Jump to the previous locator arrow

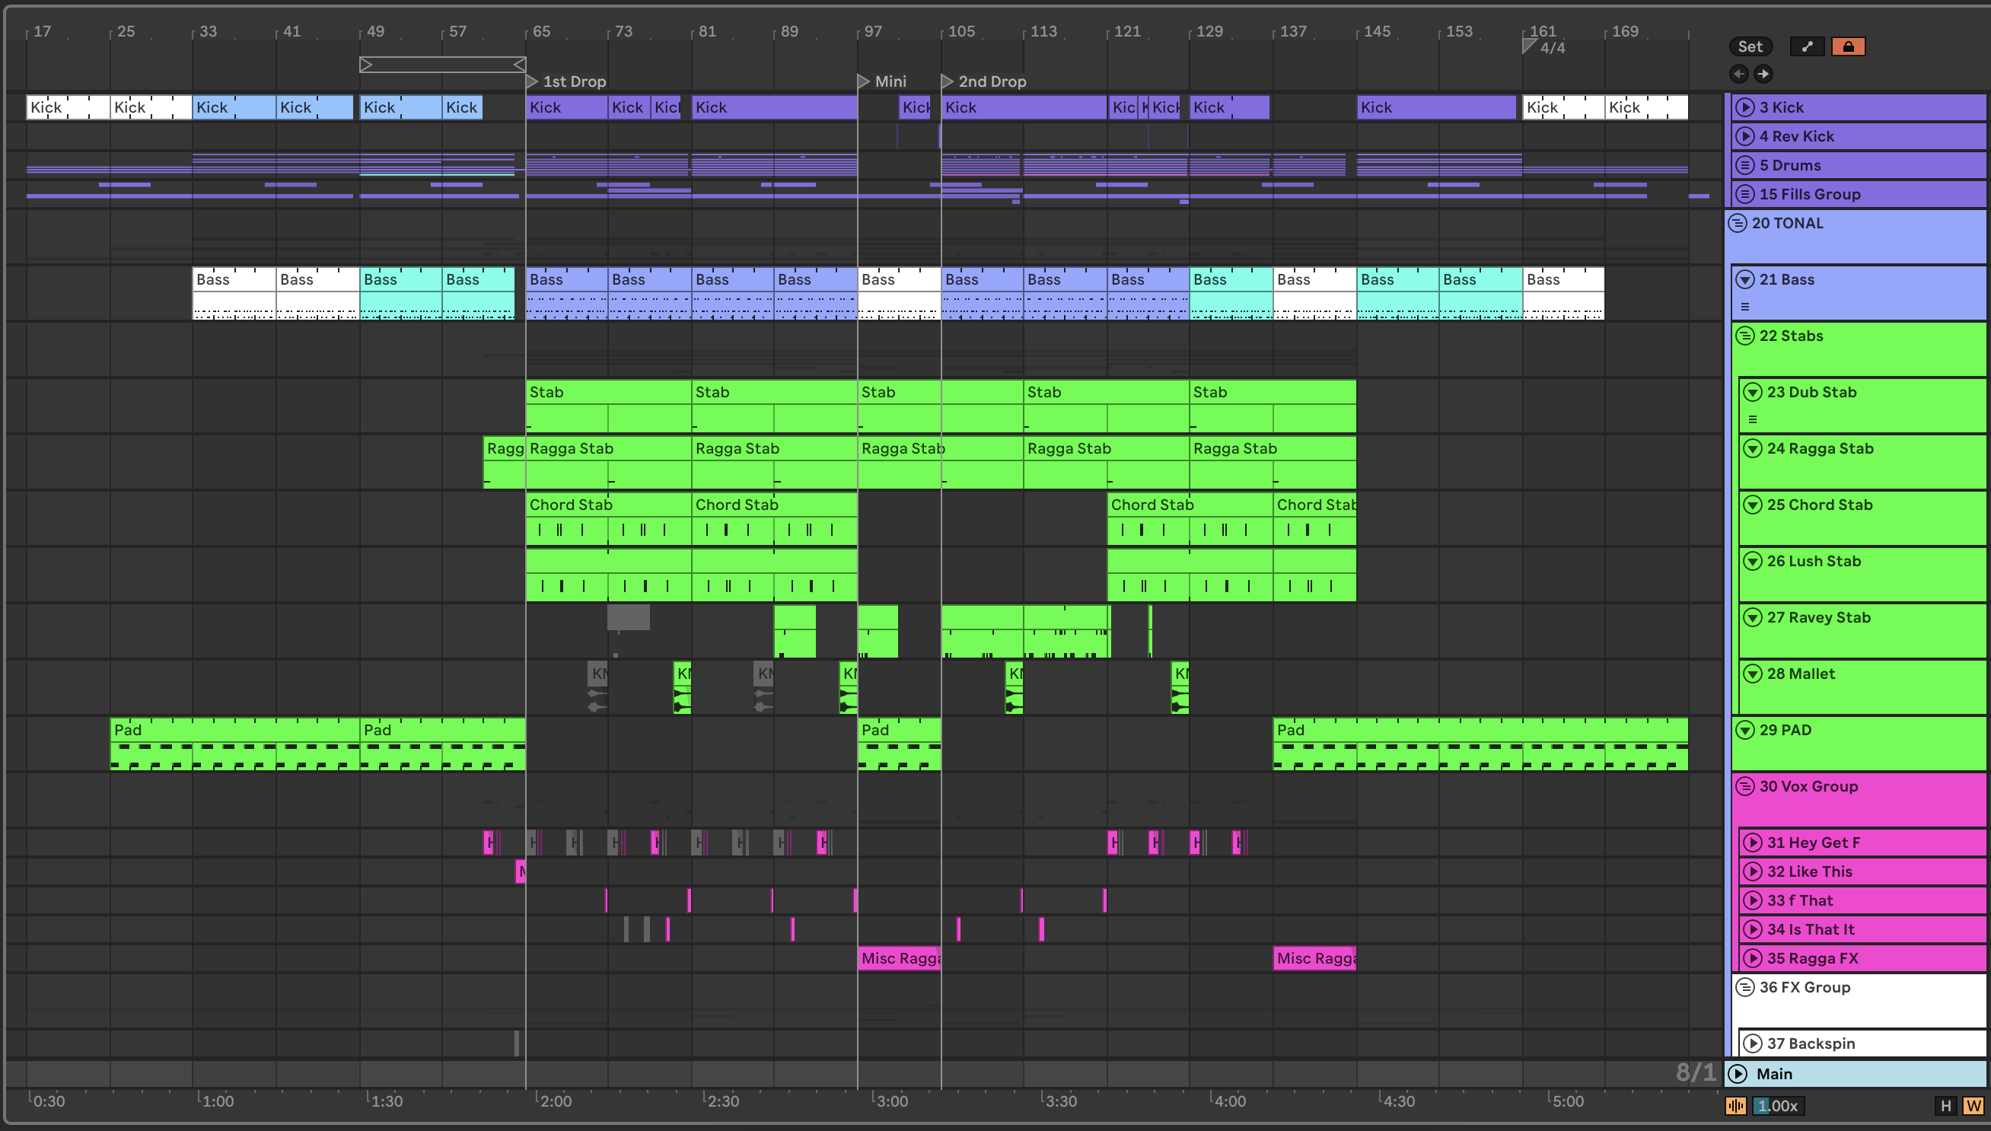click(x=1739, y=74)
